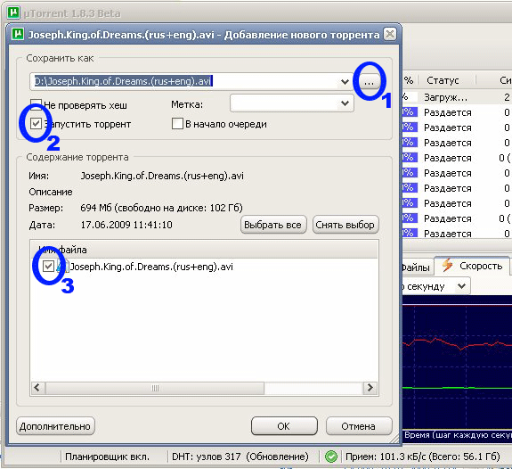Click the lightning icon on Скорость tab
Viewport: 512px width, 469px height.
447,265
